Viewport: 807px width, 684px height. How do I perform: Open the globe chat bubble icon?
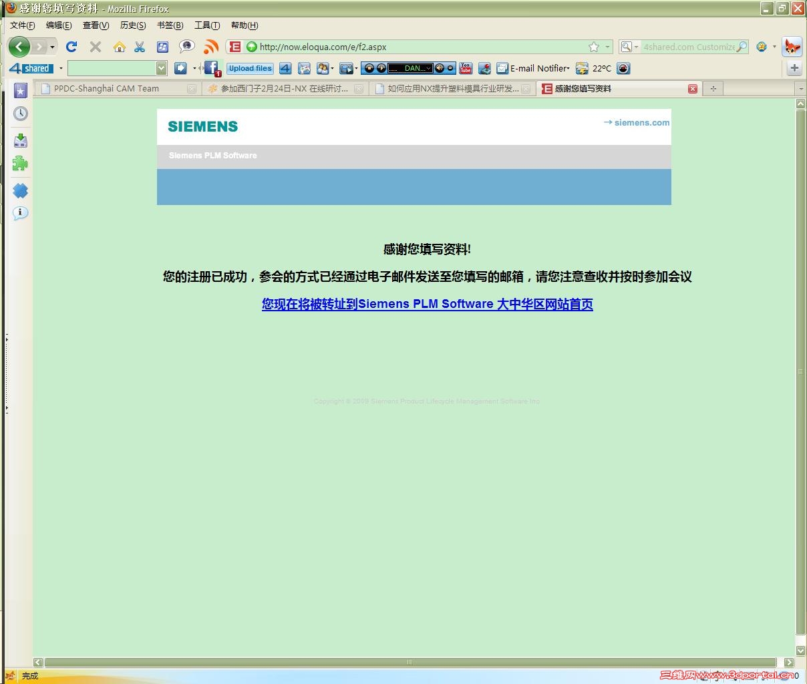[x=187, y=47]
